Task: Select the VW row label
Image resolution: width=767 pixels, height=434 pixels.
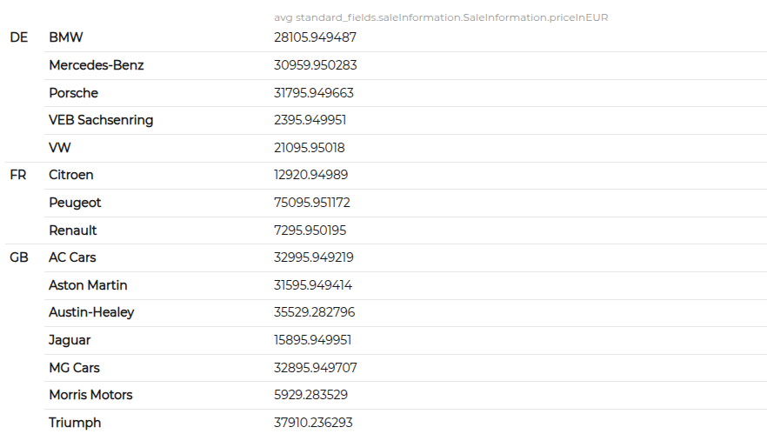Action: tap(60, 148)
